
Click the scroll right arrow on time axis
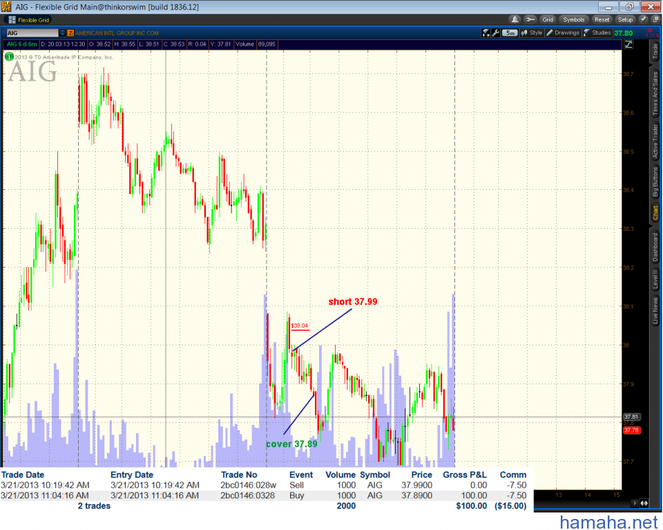(x=634, y=503)
